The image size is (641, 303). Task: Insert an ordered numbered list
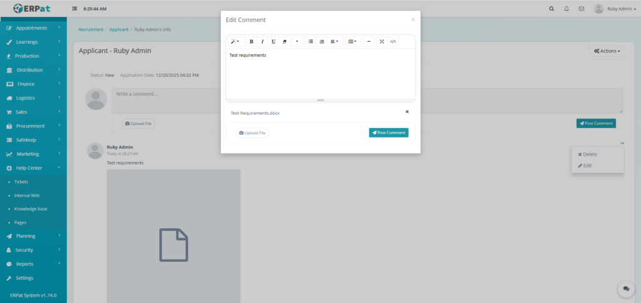[322, 42]
